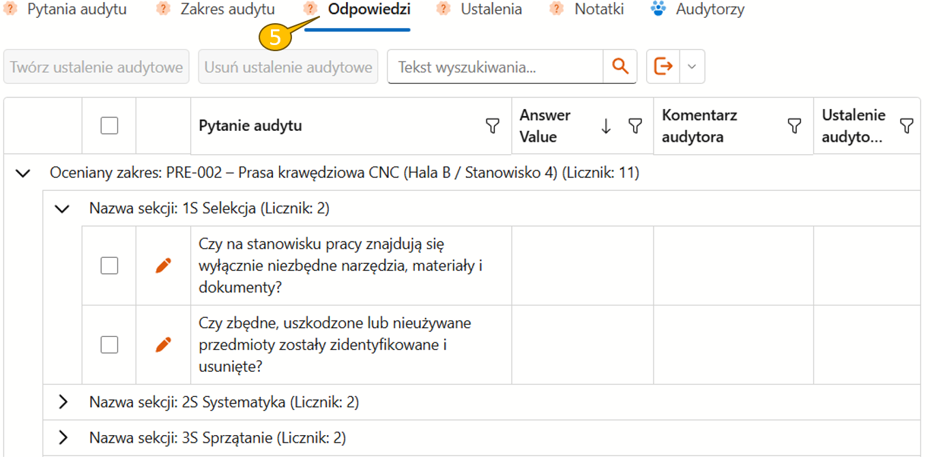The height and width of the screenshot is (461, 930).
Task: Open the Pytanie audytu column filter
Action: [492, 125]
